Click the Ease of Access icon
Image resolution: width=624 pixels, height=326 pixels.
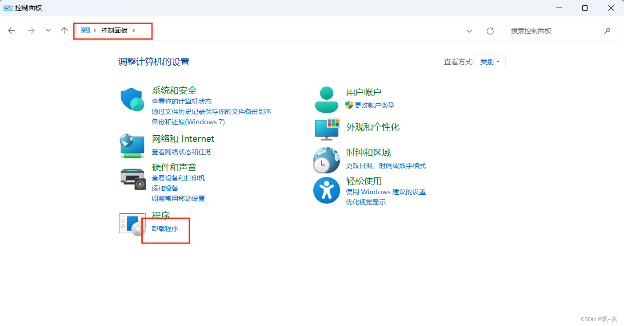pyautogui.click(x=327, y=190)
